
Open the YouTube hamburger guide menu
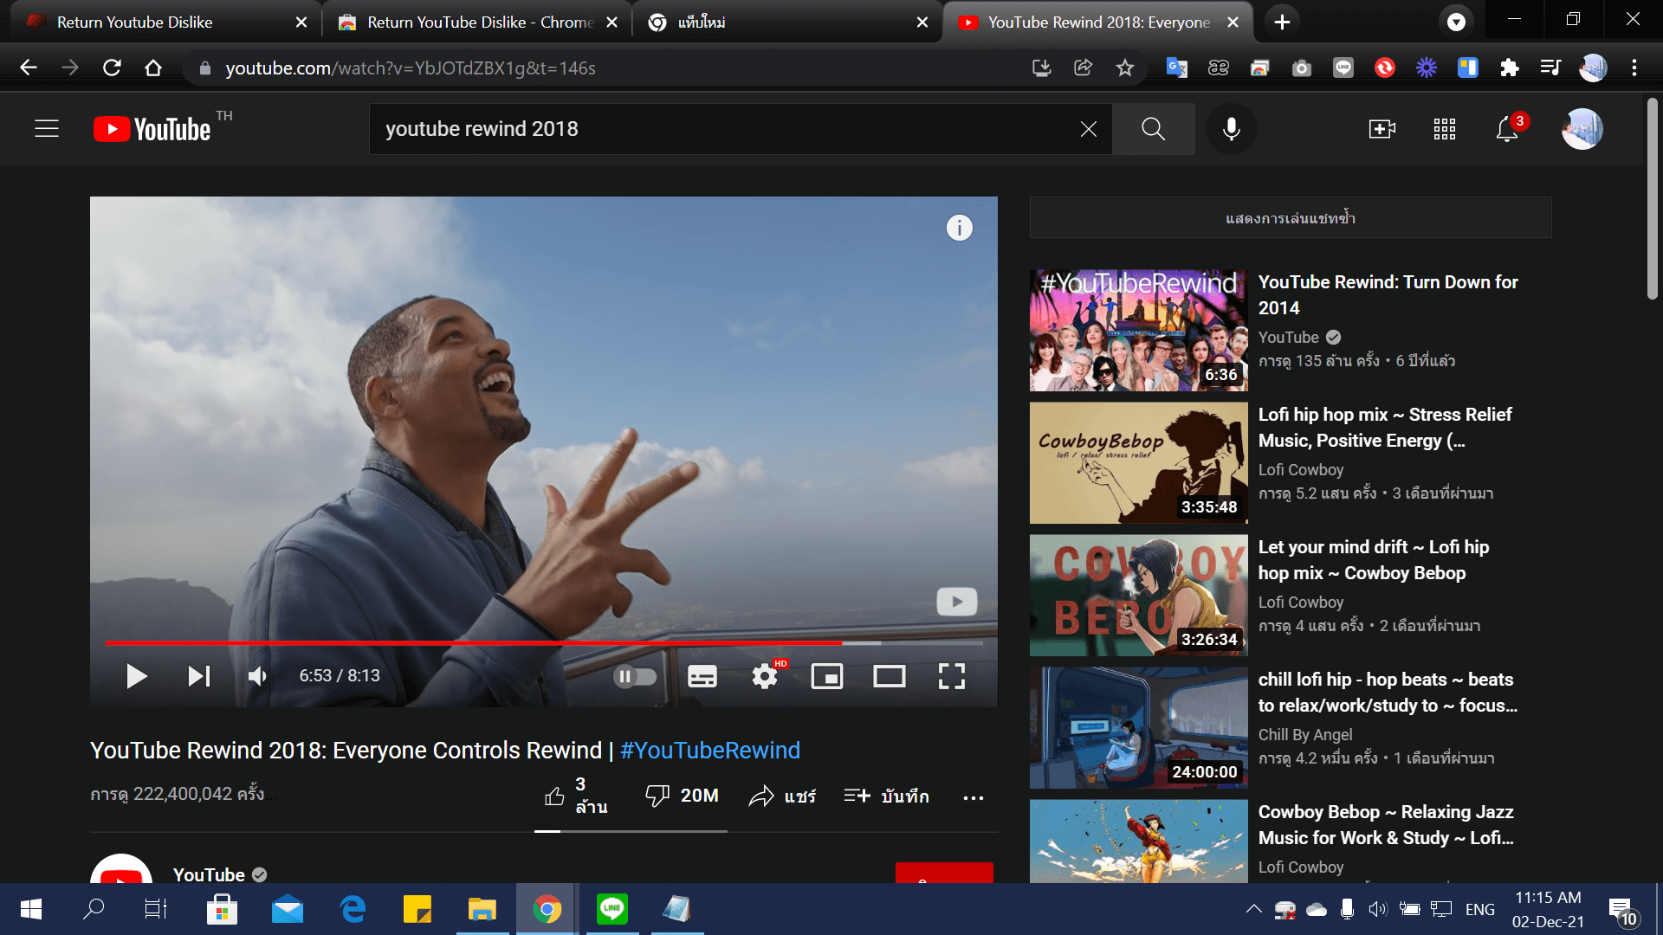(47, 129)
